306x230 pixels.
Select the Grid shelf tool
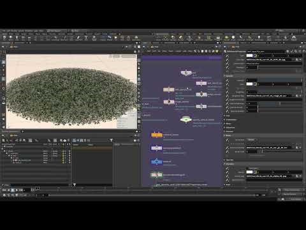click(x=29, y=38)
